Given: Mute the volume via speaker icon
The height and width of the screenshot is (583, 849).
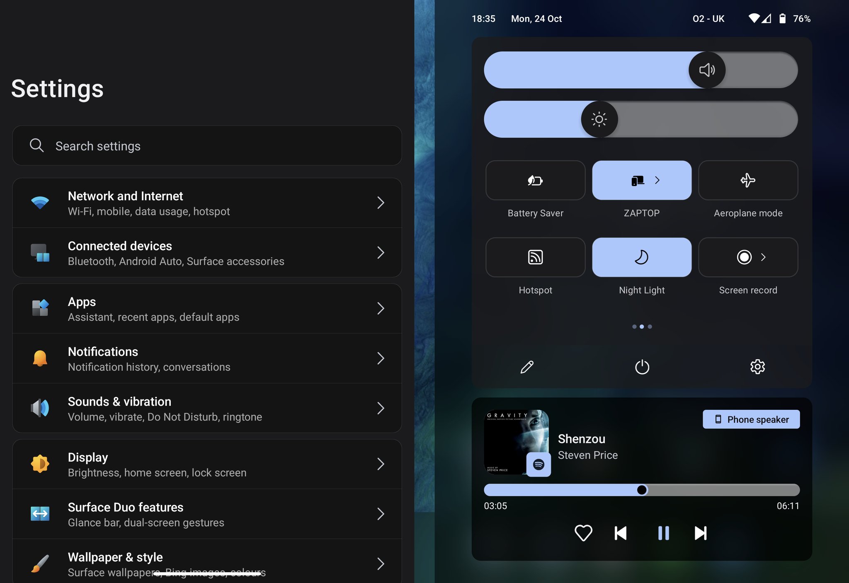Looking at the screenshot, I should pos(707,70).
